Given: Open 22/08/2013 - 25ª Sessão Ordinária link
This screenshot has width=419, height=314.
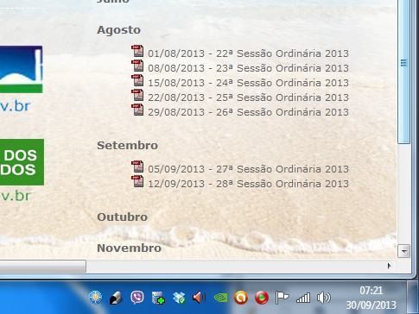Looking at the screenshot, I should [248, 97].
